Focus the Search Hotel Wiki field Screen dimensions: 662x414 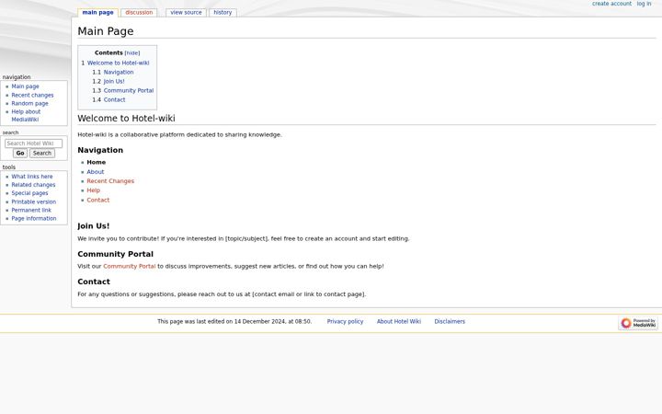pos(33,144)
